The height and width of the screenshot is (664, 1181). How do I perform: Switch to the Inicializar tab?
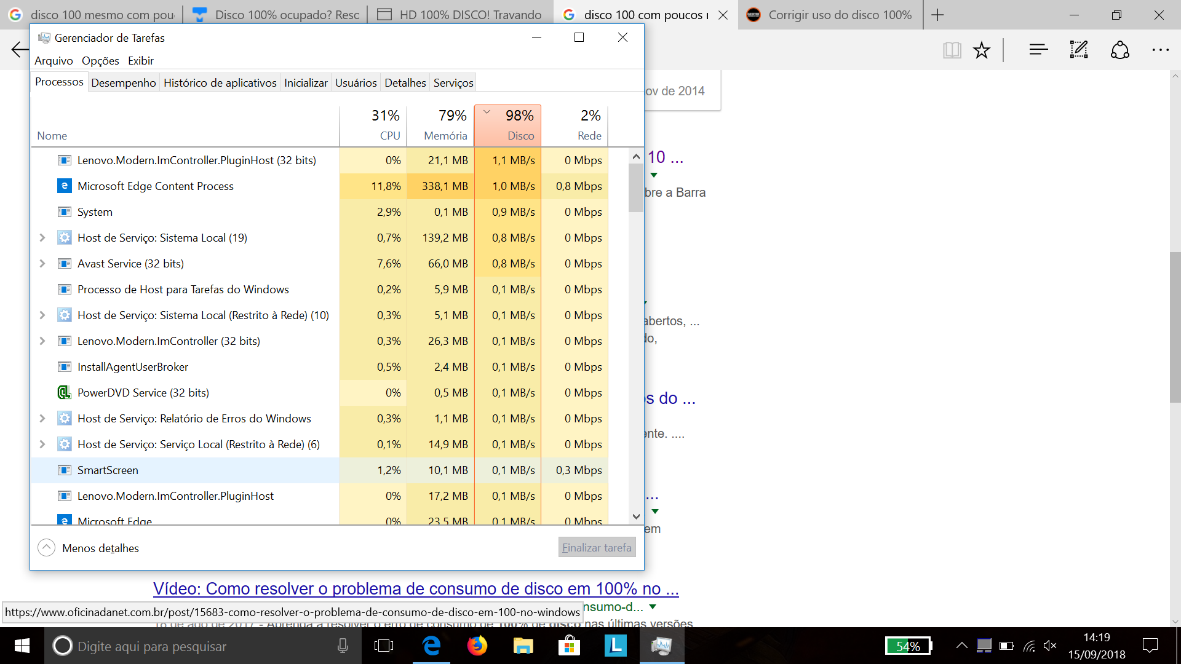click(306, 83)
